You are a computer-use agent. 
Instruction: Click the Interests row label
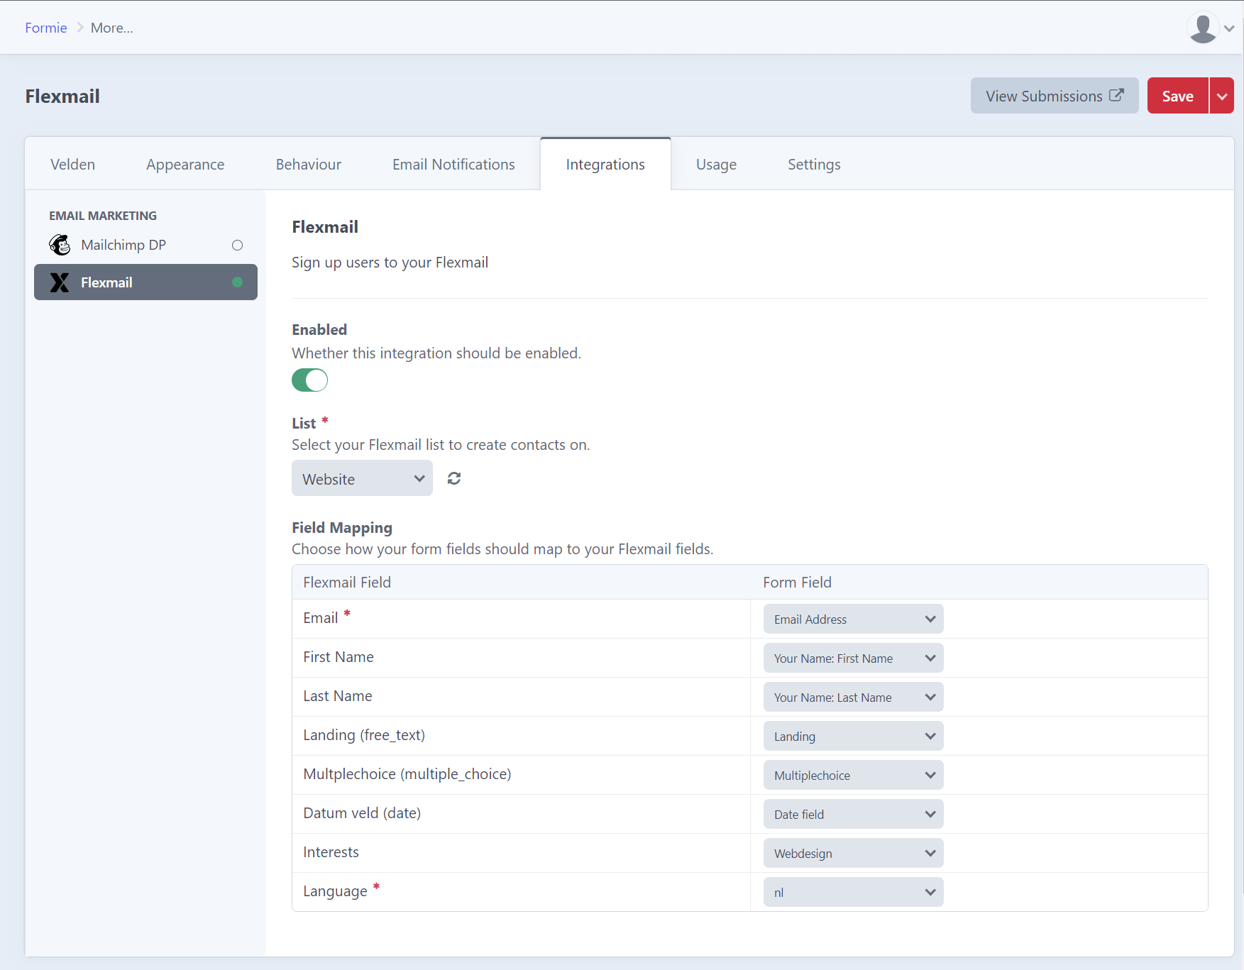click(331, 852)
